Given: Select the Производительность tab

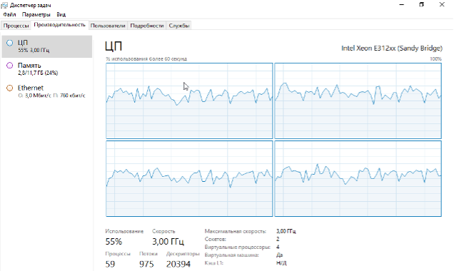Looking at the screenshot, I should tap(60, 25).
